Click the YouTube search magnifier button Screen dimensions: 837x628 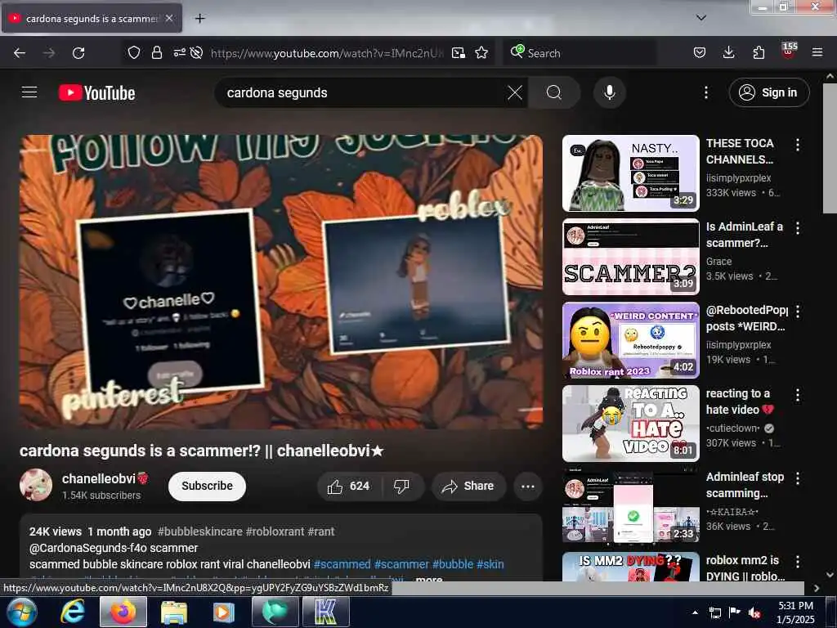point(553,93)
